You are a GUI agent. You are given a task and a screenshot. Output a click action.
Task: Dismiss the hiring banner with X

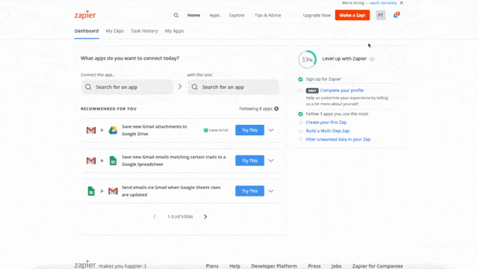coord(402,3)
